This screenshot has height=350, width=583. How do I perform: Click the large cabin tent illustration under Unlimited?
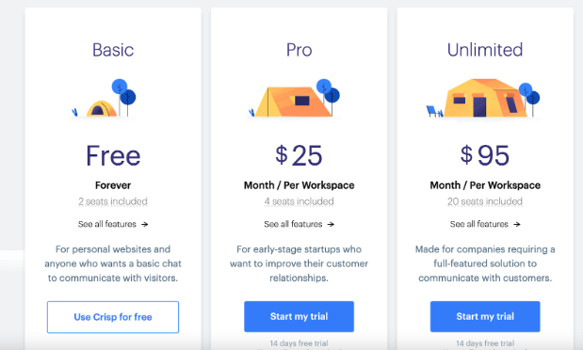(483, 98)
